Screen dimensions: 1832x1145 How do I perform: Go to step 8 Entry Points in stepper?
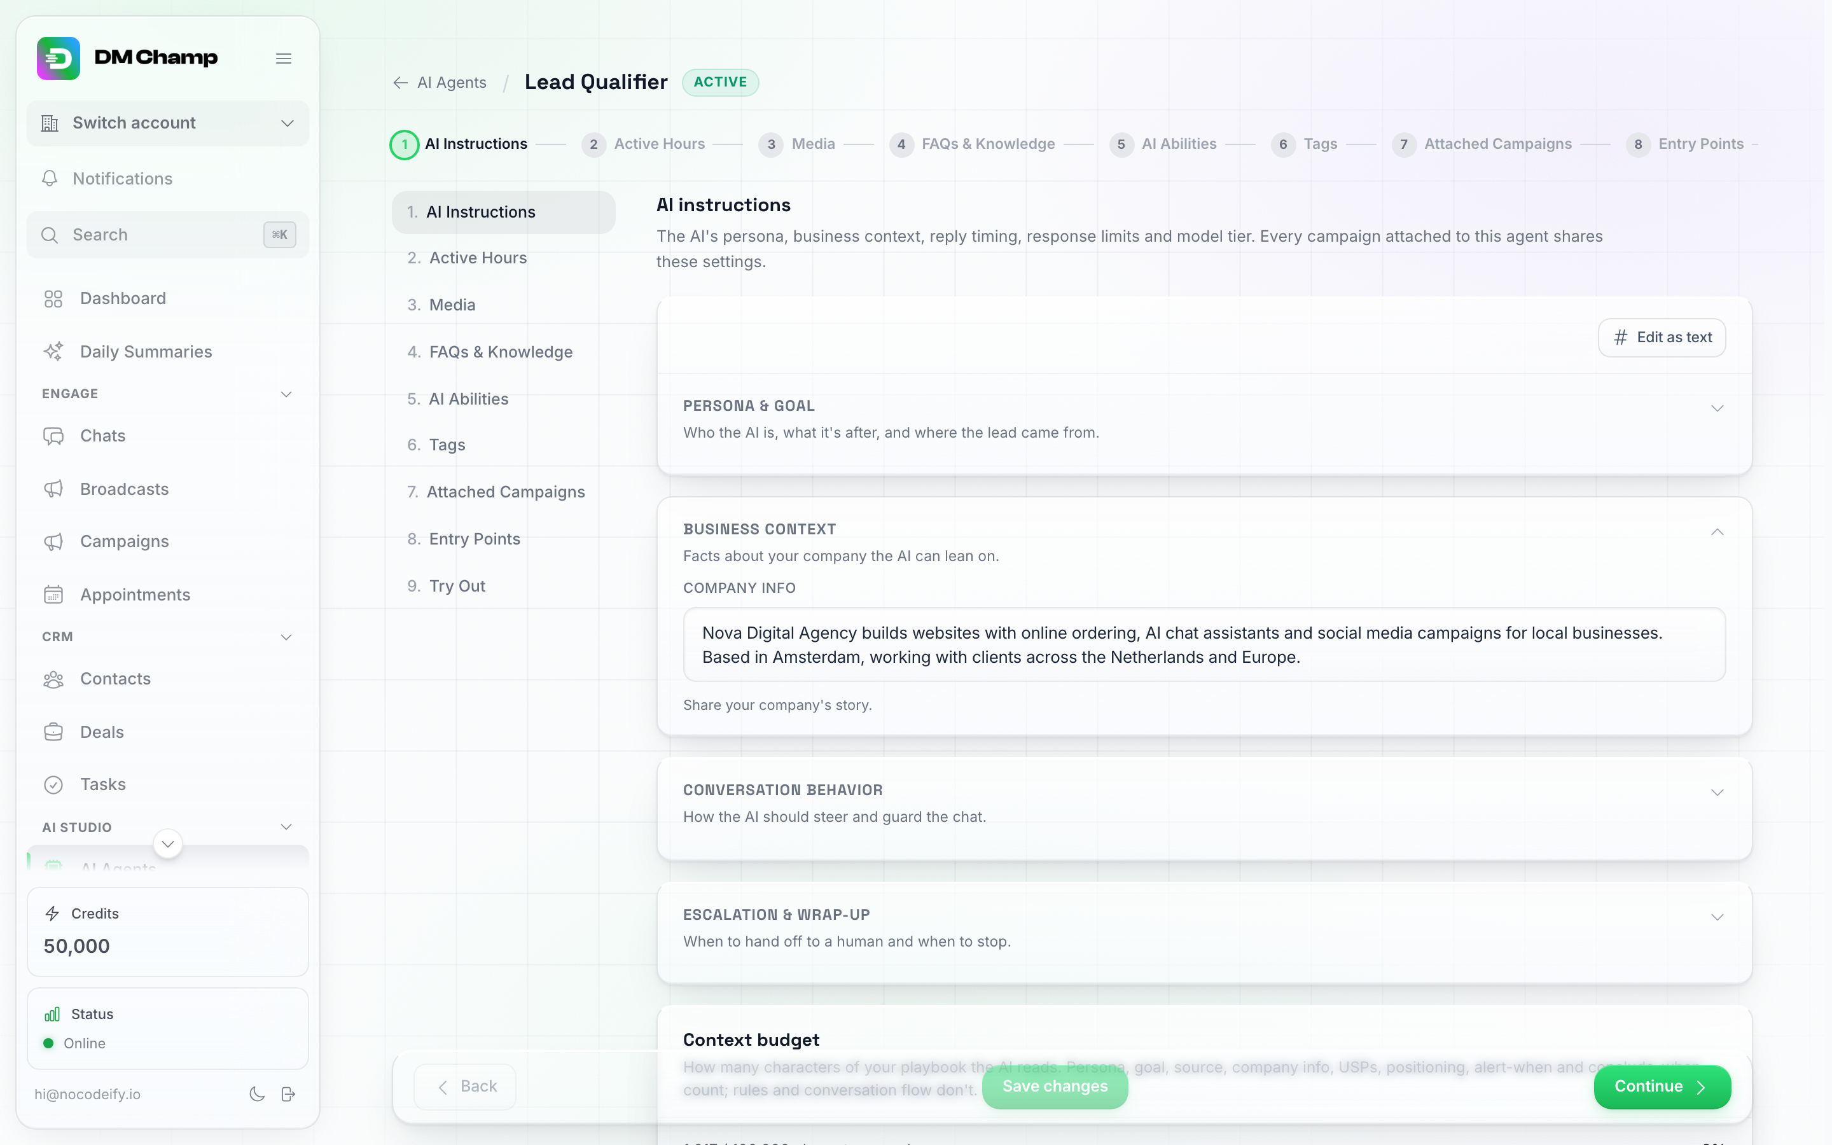(x=1685, y=144)
